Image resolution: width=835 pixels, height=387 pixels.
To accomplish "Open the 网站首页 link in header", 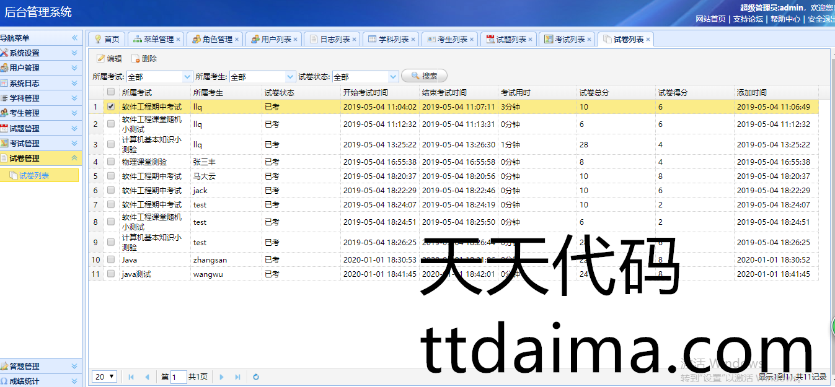I will 710,19.
